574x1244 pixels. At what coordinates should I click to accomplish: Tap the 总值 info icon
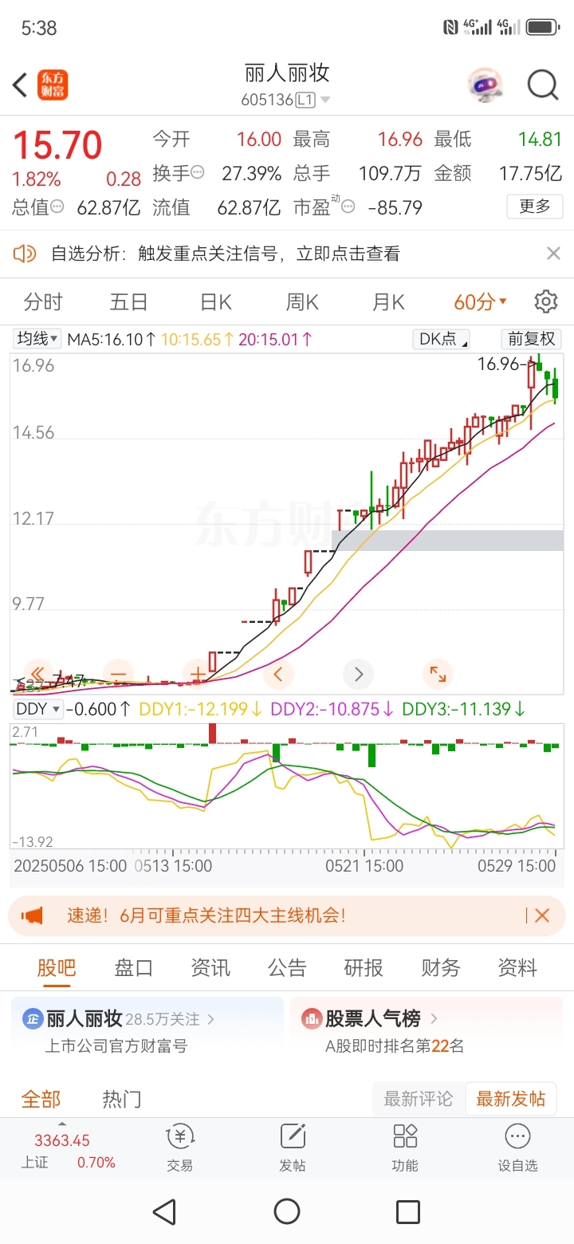click(57, 207)
